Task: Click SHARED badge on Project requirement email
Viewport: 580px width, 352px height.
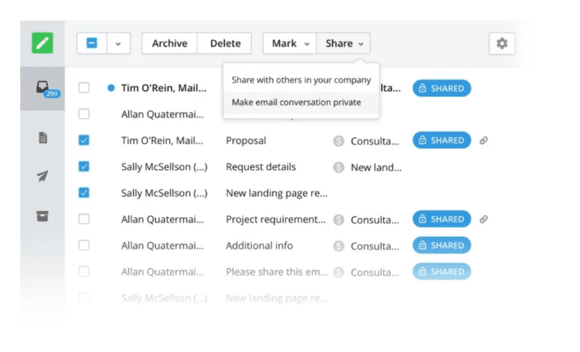Action: pos(441,219)
